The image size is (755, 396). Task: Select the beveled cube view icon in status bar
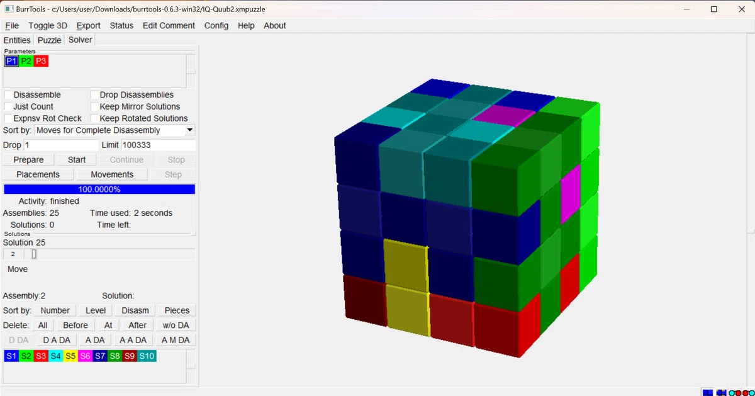pyautogui.click(x=722, y=393)
